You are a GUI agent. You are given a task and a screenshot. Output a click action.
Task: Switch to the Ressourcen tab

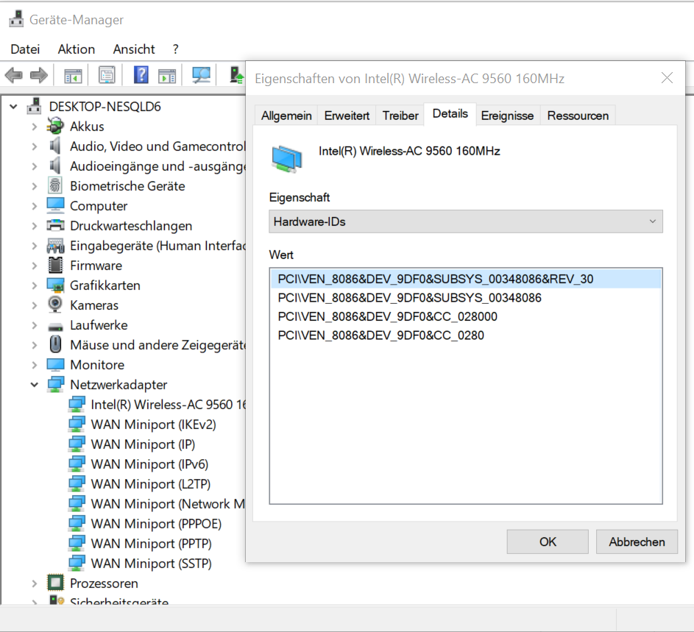point(578,116)
